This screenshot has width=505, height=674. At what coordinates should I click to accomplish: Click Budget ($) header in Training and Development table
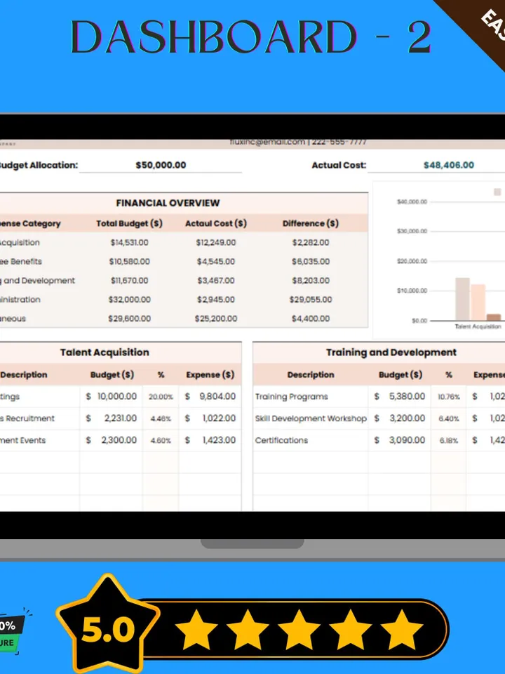(x=400, y=375)
